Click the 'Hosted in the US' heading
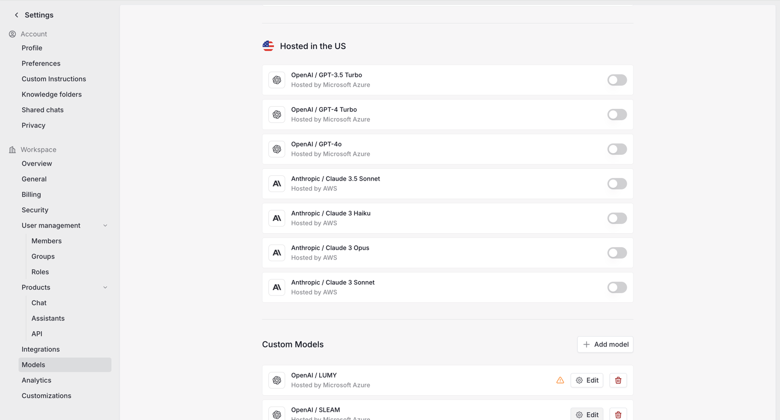The width and height of the screenshot is (780, 420). pos(313,46)
